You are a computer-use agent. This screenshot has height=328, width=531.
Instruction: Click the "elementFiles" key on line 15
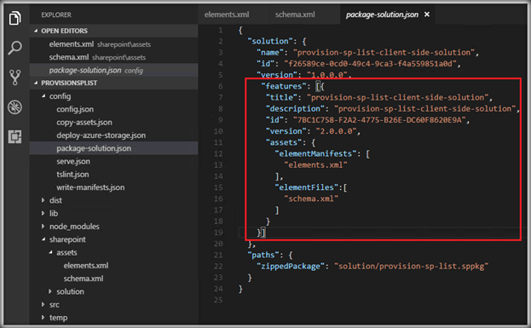pos(306,187)
